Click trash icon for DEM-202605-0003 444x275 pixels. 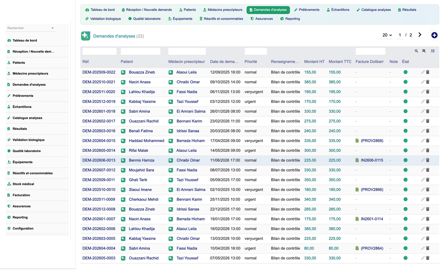[x=428, y=258]
